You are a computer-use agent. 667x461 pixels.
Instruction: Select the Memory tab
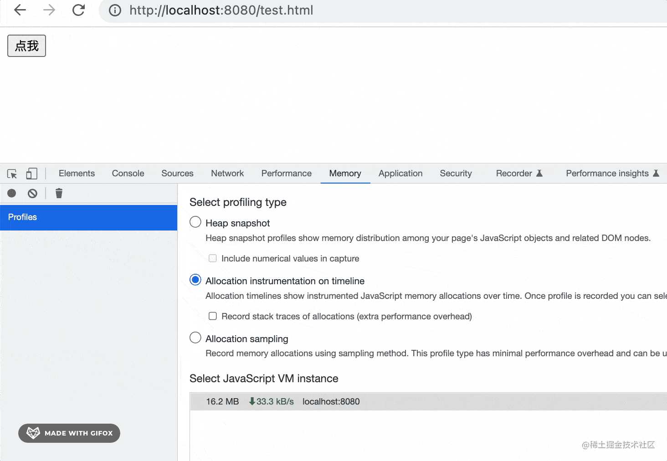(345, 174)
